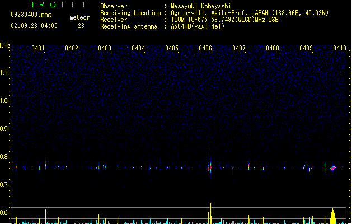Click the 0.9 kHz axis label
This screenshot has width=352, height=224.
4,129
